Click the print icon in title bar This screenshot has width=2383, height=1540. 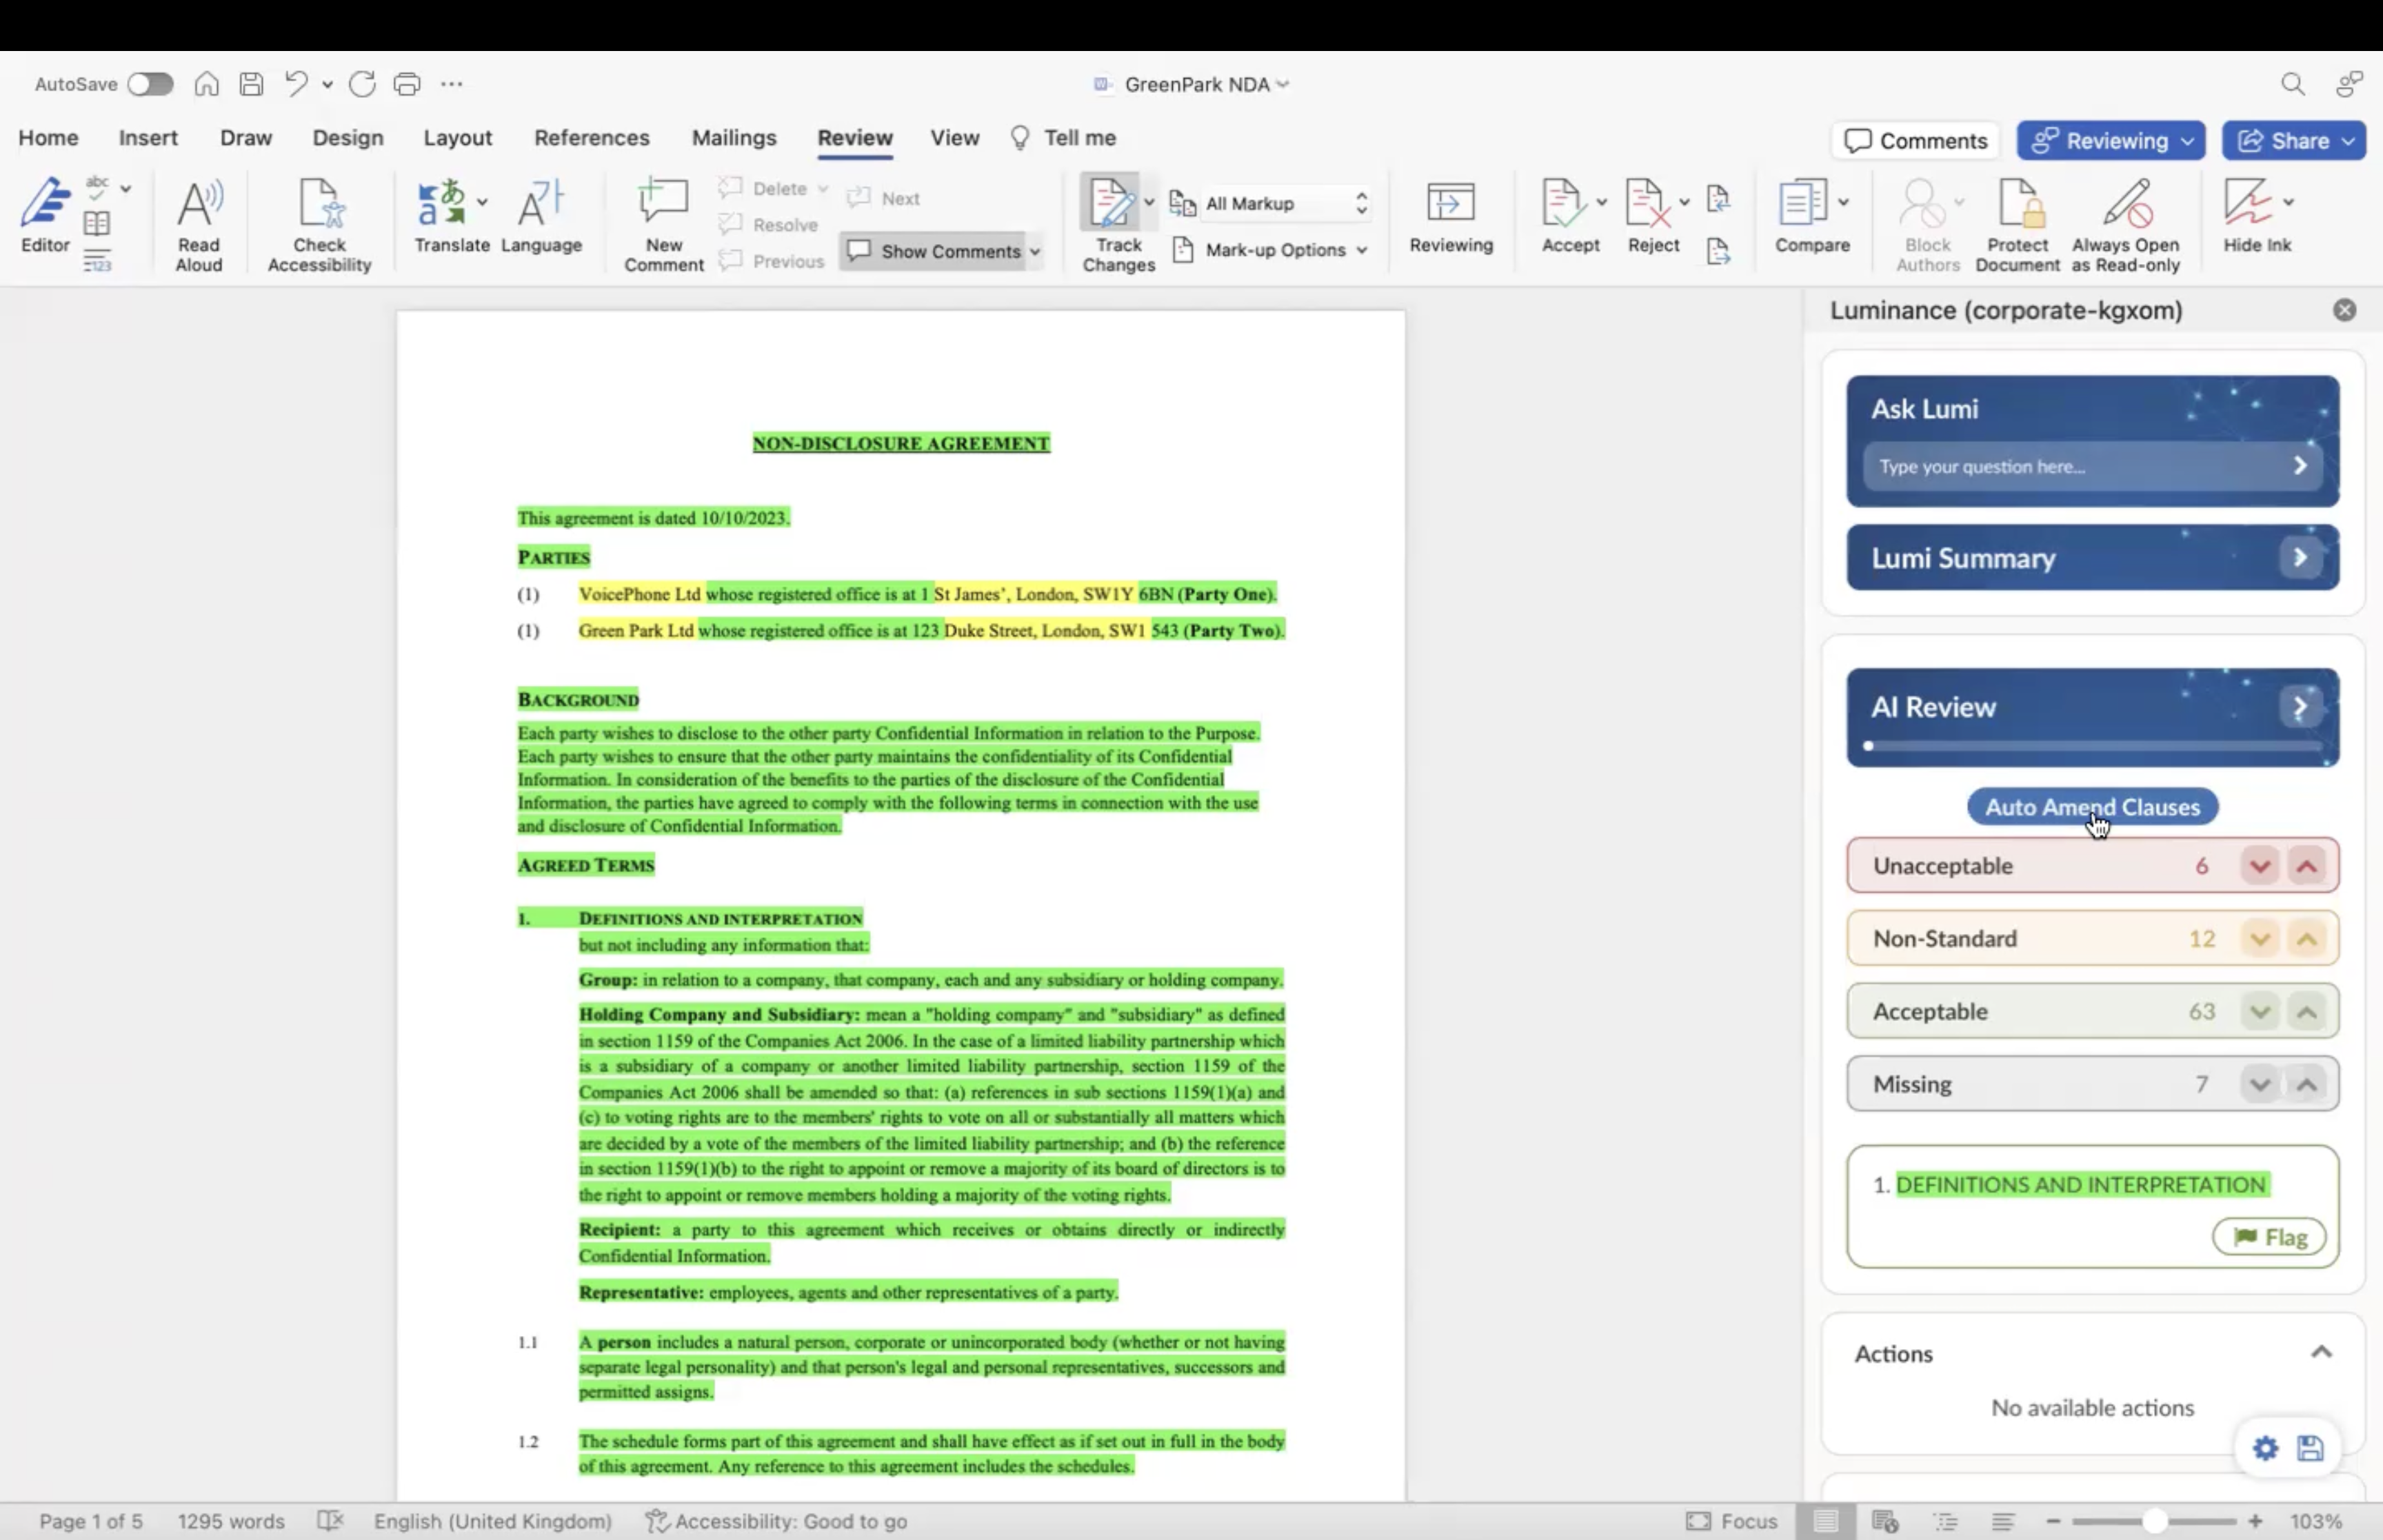click(406, 84)
